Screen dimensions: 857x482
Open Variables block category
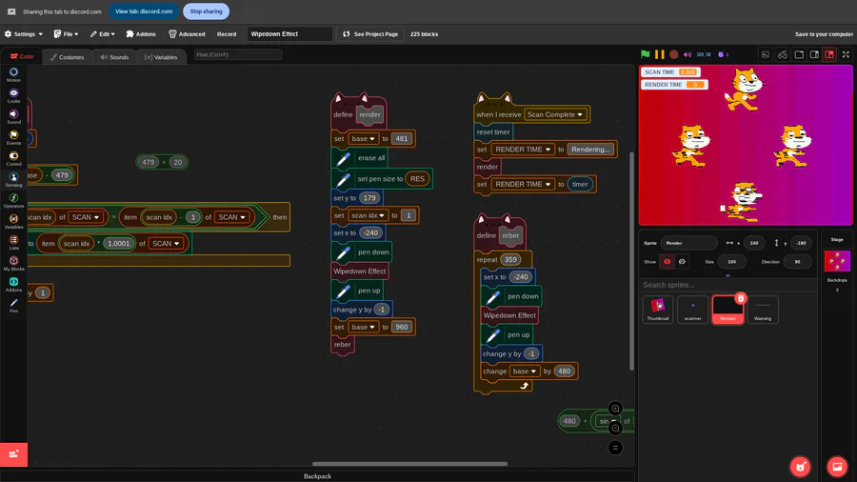pos(13,221)
